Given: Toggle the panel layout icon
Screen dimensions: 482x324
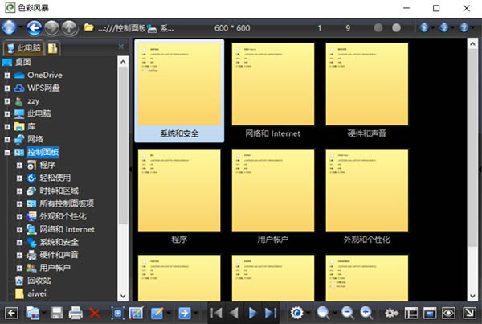Looking at the screenshot, I should pos(411,314).
